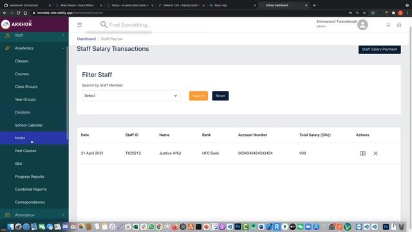Open the Staff Member select dropdown
This screenshot has height=232, width=412.
click(131, 96)
